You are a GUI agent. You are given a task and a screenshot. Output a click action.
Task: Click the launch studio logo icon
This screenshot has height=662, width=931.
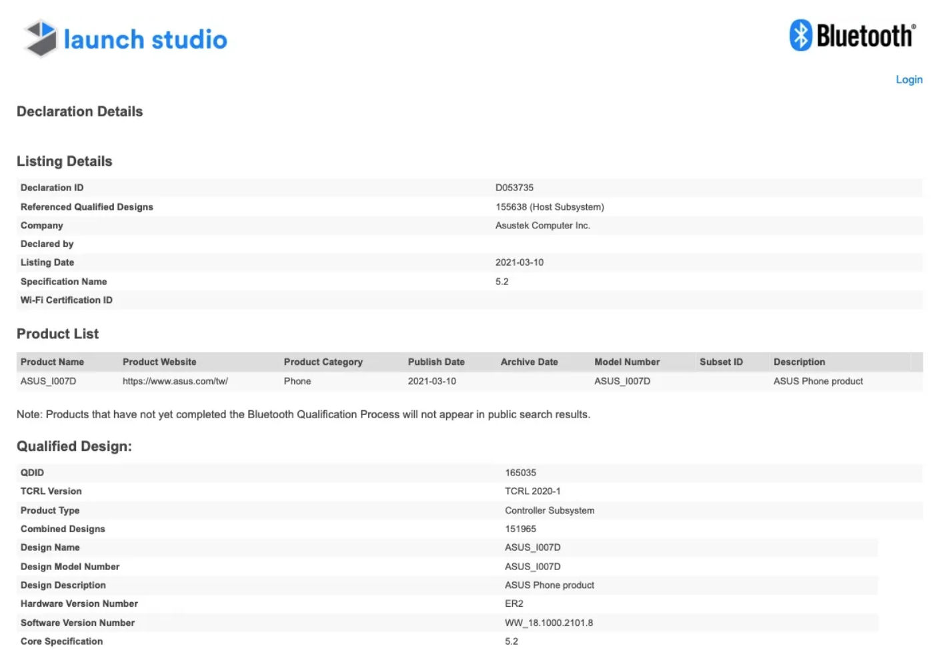click(41, 38)
